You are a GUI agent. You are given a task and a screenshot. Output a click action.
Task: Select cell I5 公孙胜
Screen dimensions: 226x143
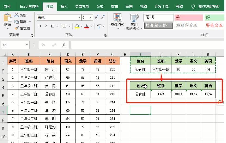pyautogui.click(x=141, y=94)
